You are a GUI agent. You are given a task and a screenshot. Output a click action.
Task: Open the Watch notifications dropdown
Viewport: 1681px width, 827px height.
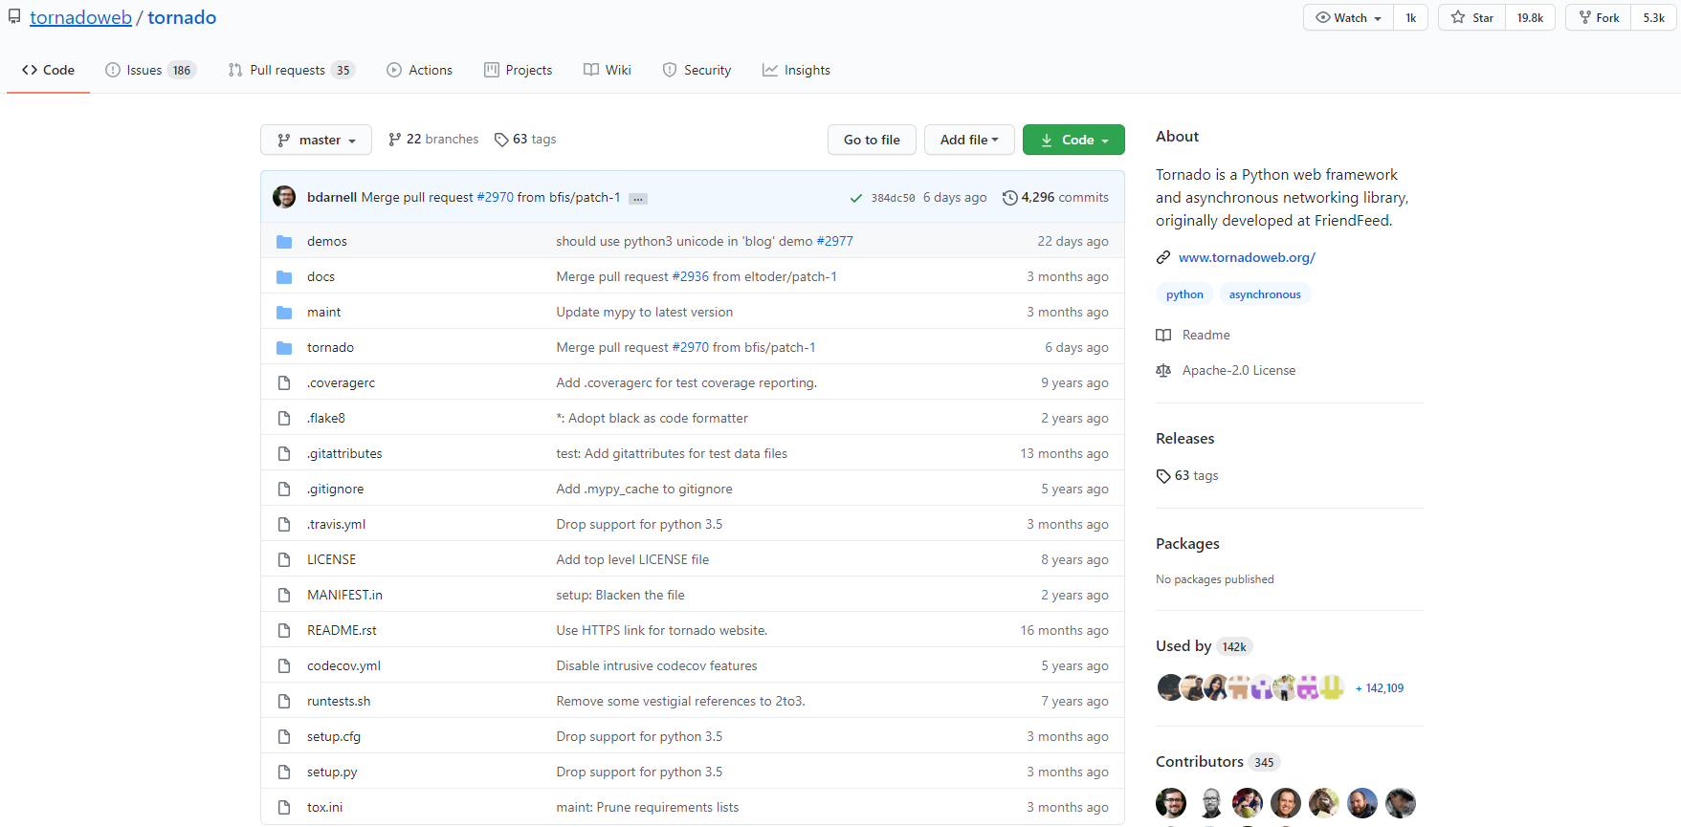(1348, 17)
